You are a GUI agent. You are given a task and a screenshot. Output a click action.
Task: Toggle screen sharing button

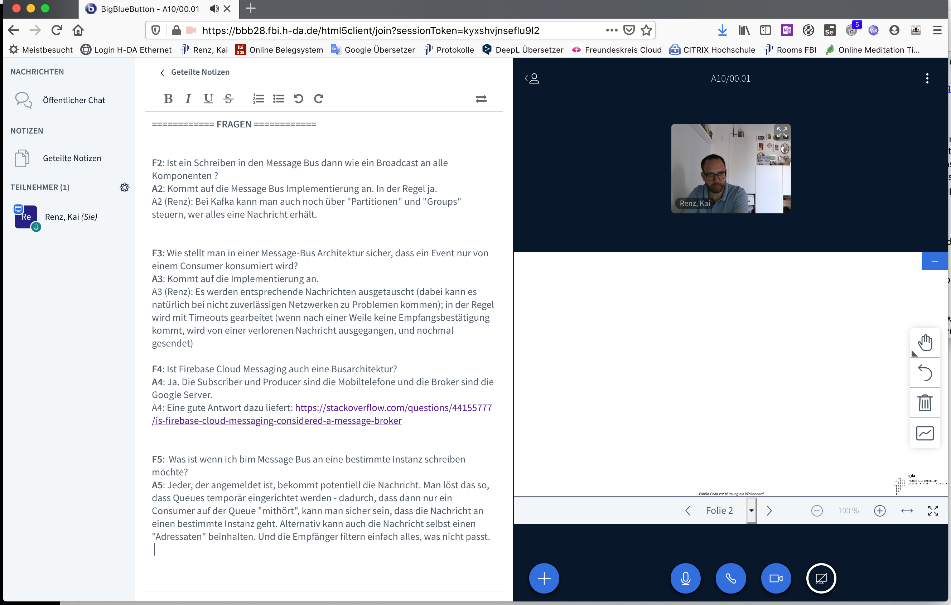point(821,578)
